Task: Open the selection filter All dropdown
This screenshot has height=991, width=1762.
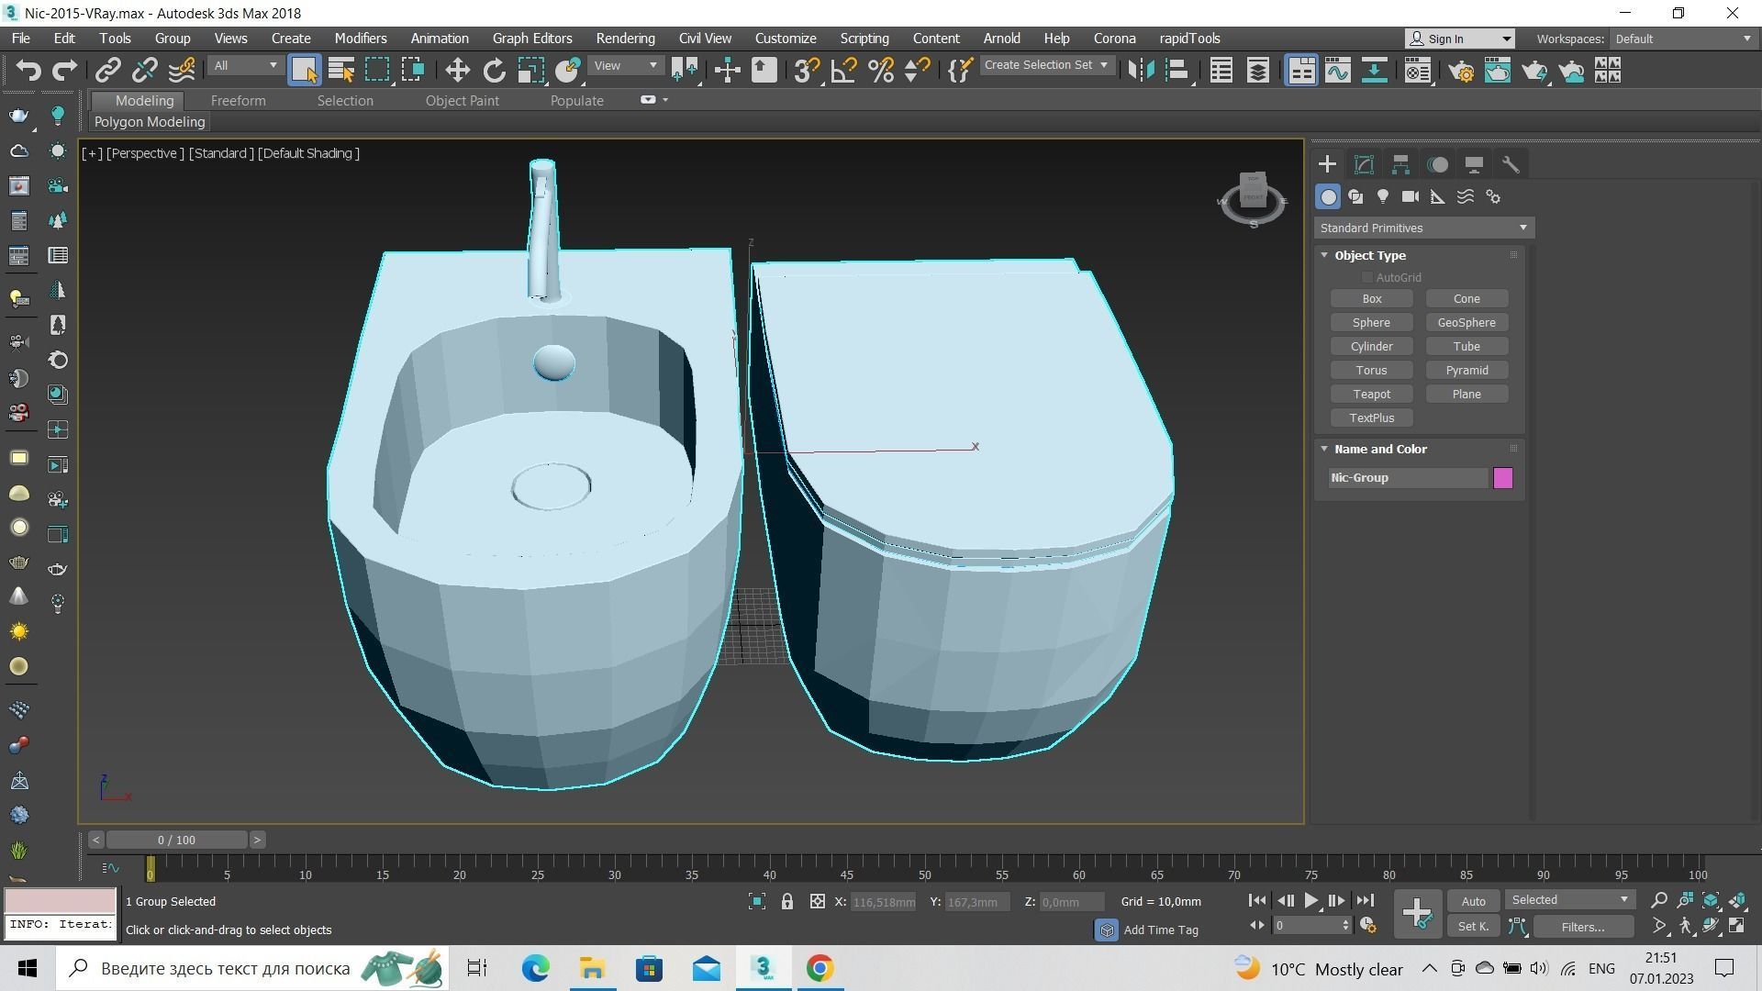Action: pyautogui.click(x=243, y=65)
